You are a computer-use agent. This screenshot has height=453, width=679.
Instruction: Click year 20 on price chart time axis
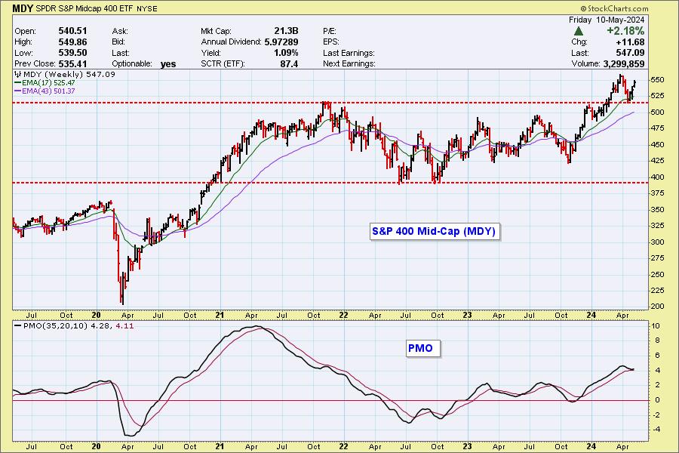(x=96, y=315)
